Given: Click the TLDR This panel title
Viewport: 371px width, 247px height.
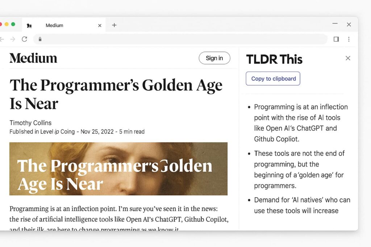Looking at the screenshot, I should coord(274,59).
